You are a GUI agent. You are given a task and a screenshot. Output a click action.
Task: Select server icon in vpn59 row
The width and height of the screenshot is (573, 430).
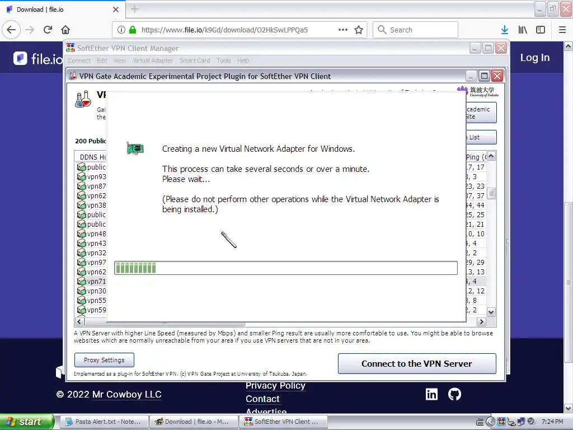point(81,310)
